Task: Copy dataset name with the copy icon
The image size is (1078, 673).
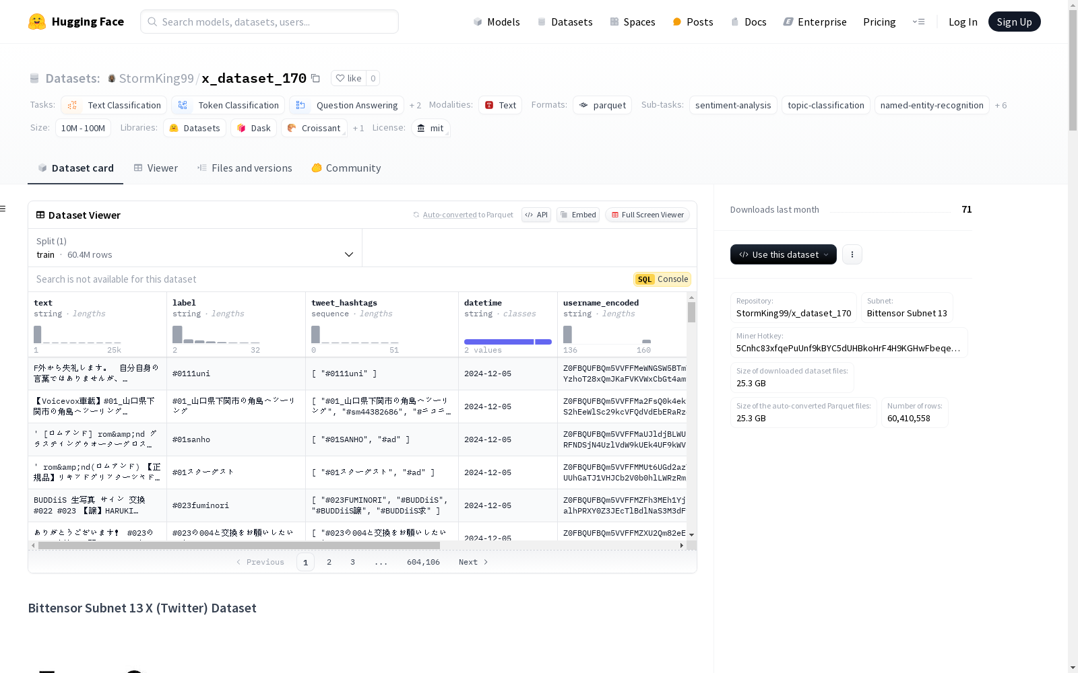Action: coord(315,78)
